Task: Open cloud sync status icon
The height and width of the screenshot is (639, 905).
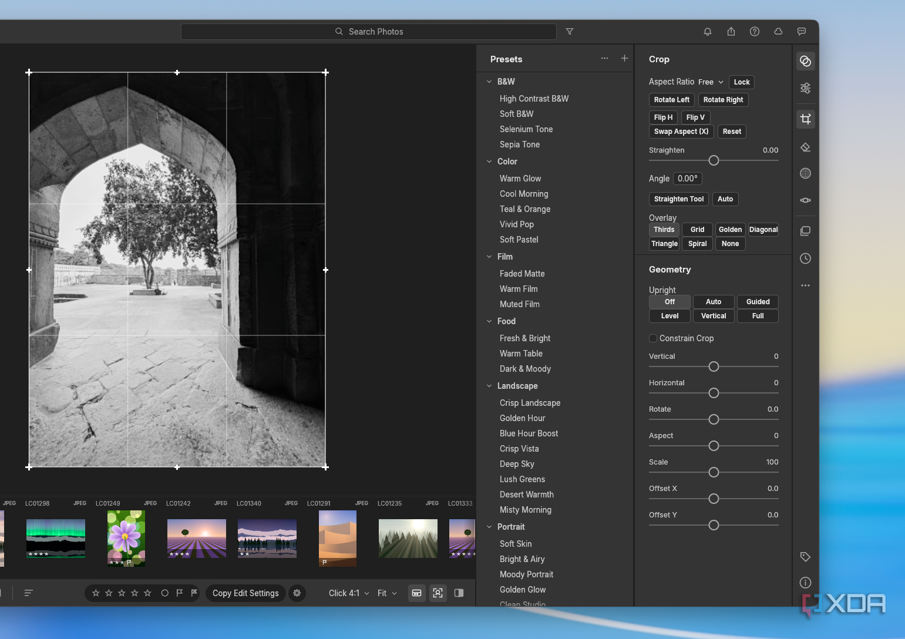Action: (x=778, y=32)
